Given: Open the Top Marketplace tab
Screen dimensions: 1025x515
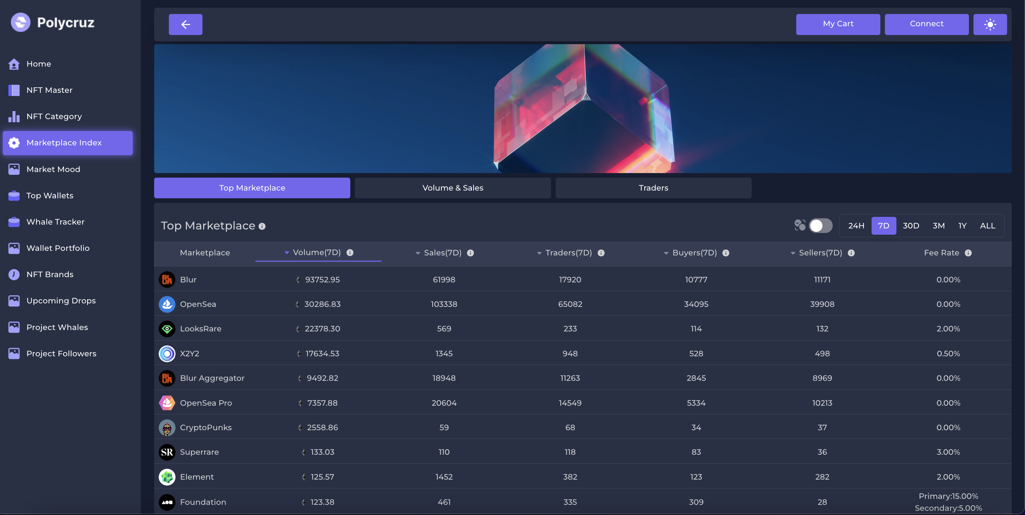Looking at the screenshot, I should point(252,188).
